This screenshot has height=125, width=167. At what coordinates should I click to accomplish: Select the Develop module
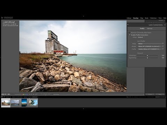click(x=136, y=18)
